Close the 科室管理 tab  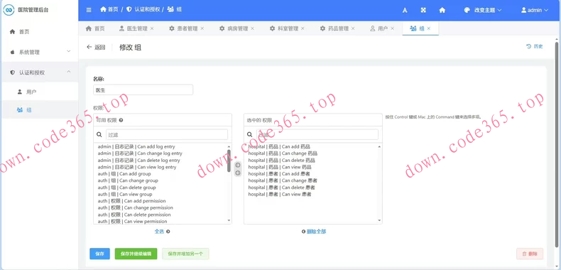point(303,28)
